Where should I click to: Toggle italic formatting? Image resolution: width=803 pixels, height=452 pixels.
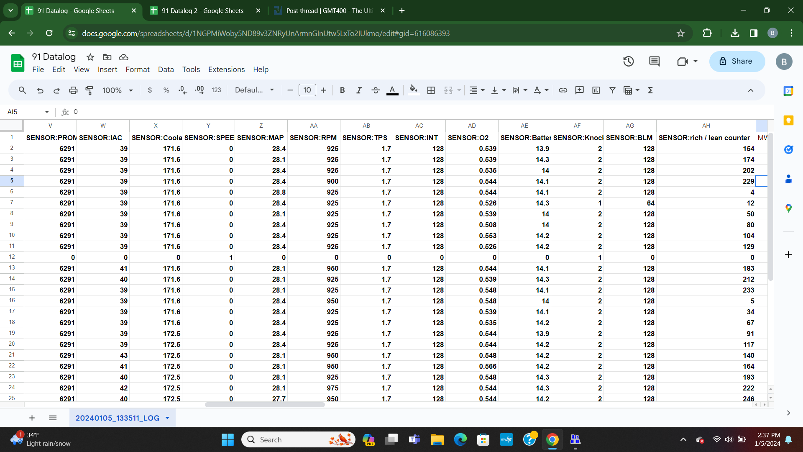(359, 90)
